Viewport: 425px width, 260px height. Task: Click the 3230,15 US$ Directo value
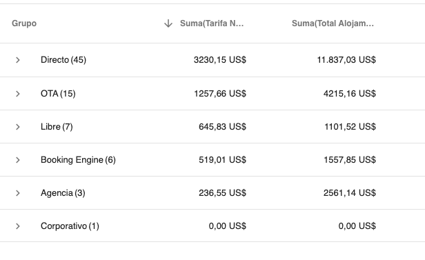(220, 59)
